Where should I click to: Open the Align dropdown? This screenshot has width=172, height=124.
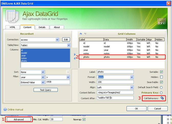coord(132,88)
